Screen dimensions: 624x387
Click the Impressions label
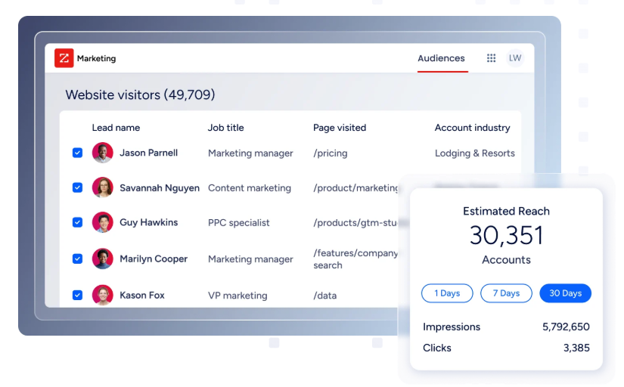pyautogui.click(x=452, y=327)
